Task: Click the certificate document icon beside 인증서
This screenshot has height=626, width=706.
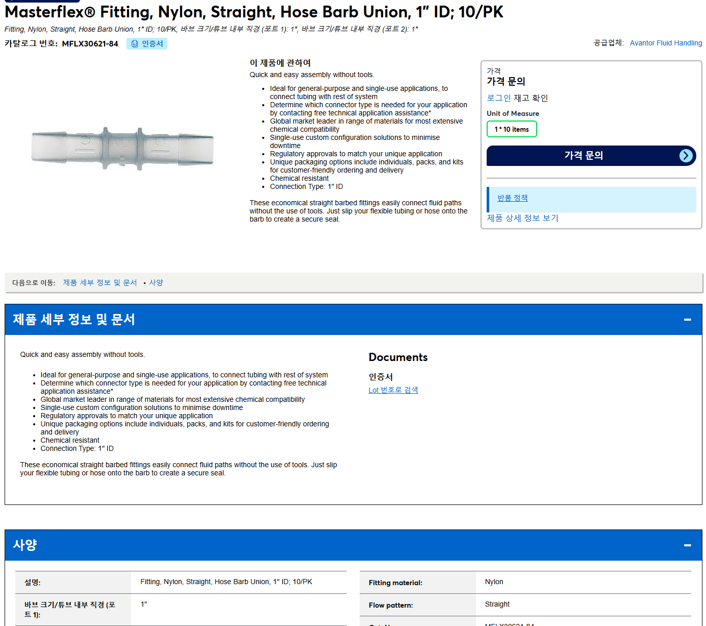Action: (135, 44)
